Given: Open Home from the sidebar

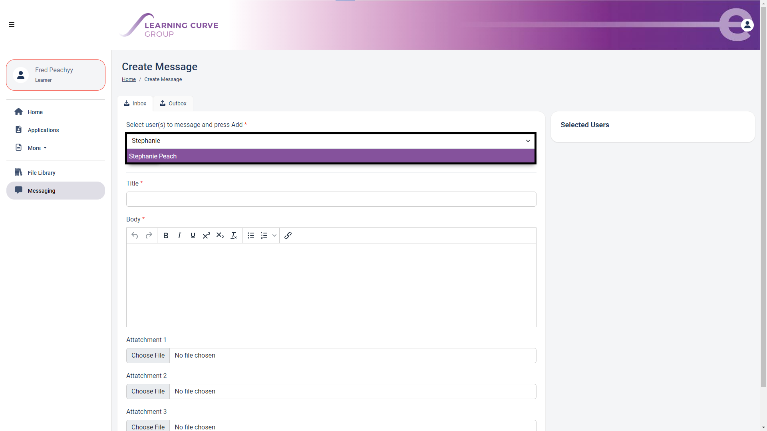Looking at the screenshot, I should click(56, 112).
